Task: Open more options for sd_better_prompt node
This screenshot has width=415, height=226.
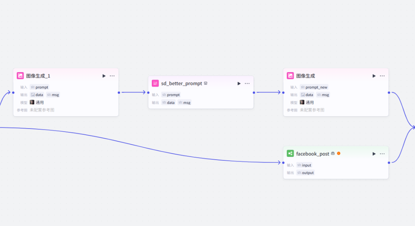Action: pos(247,84)
